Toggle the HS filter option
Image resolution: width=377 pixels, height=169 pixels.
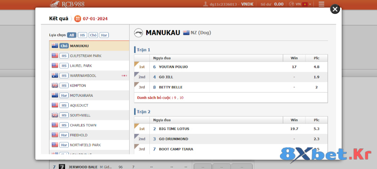click(82, 35)
